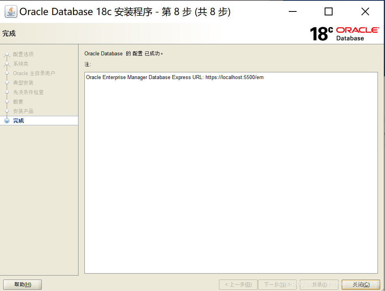Select the Oracle 主目录用户 step
385x291 pixels.
pyautogui.click(x=34, y=74)
